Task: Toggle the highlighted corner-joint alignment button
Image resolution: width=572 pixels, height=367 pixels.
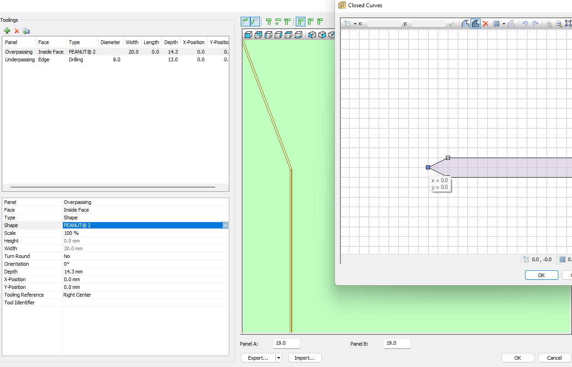Action: (301, 21)
